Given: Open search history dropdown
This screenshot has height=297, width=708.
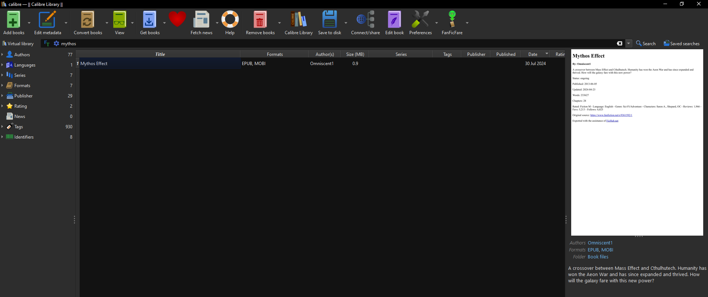Looking at the screenshot, I should pos(629,43).
